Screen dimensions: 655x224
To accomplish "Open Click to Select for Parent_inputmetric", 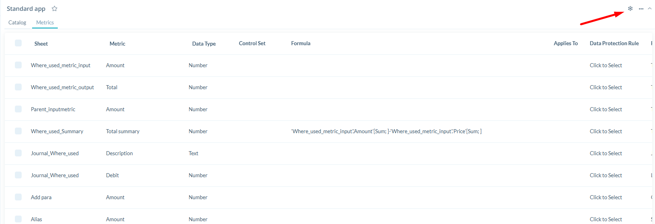I will coord(606,110).
